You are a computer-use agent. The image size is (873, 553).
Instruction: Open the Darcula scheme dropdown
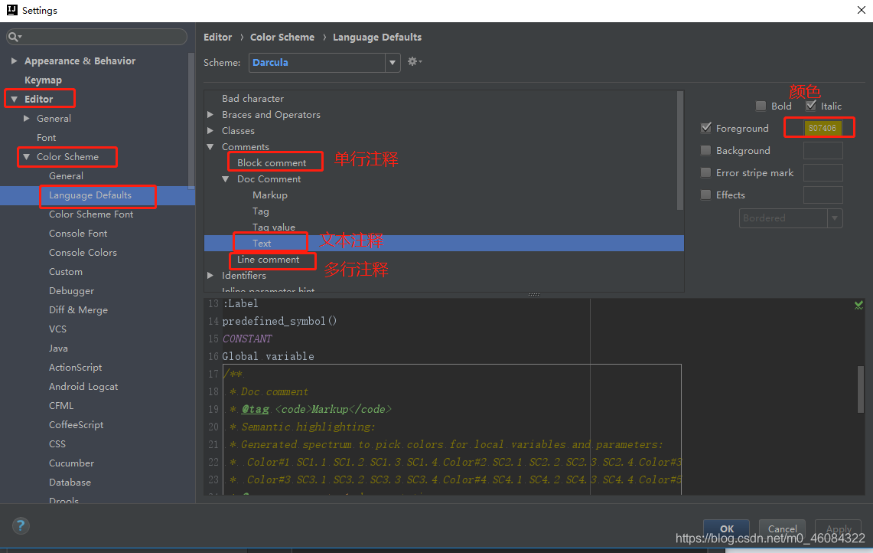pos(393,63)
